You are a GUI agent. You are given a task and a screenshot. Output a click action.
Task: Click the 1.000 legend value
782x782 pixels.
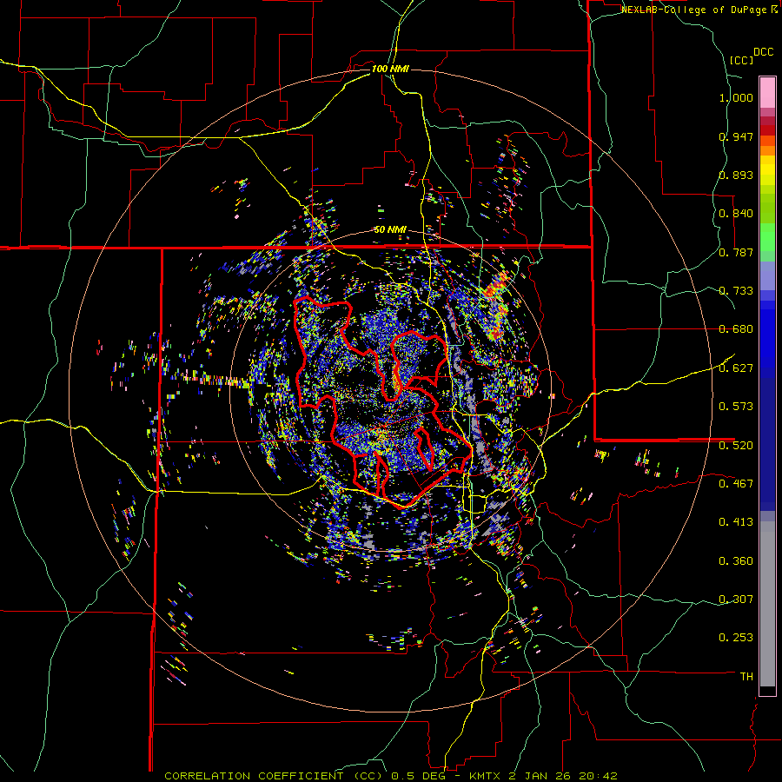click(x=736, y=97)
